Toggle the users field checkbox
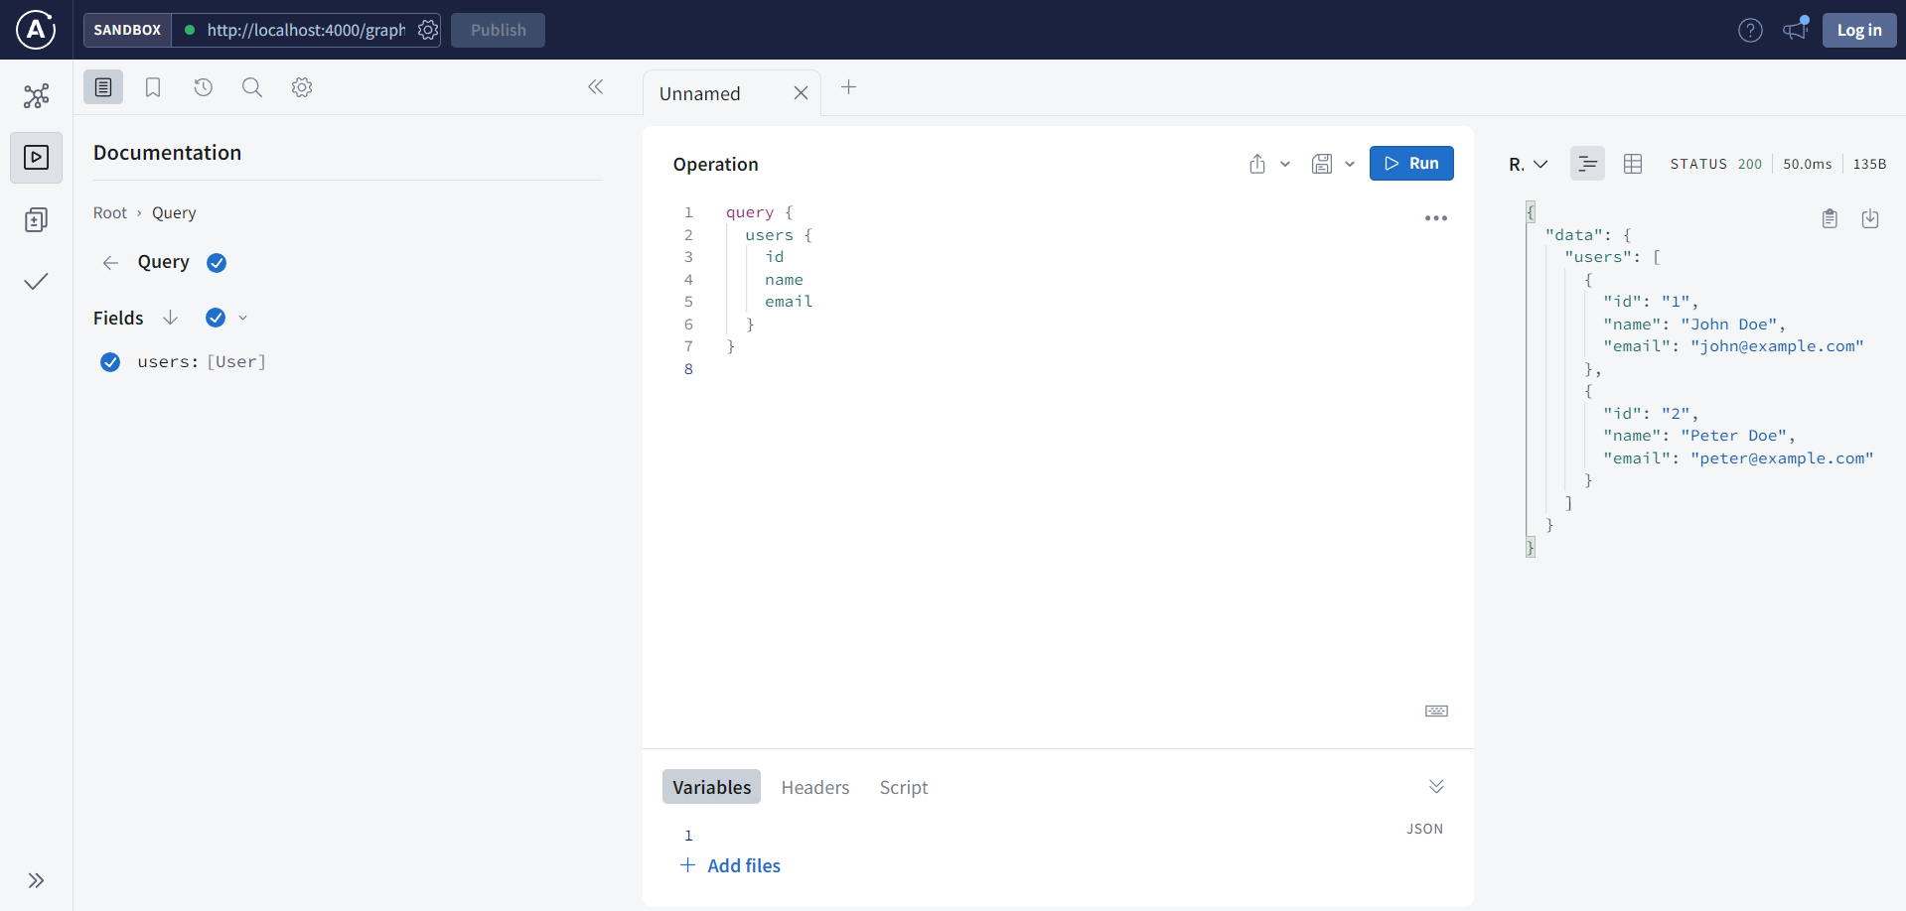This screenshot has width=1906, height=911. click(x=110, y=362)
